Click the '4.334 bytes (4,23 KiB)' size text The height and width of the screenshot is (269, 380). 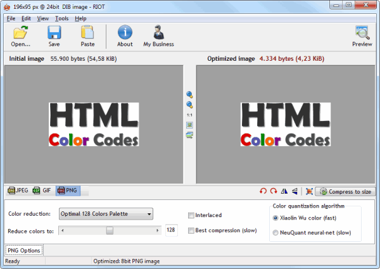point(292,59)
